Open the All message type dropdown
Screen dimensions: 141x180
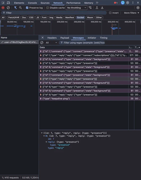[x=51, y=43]
